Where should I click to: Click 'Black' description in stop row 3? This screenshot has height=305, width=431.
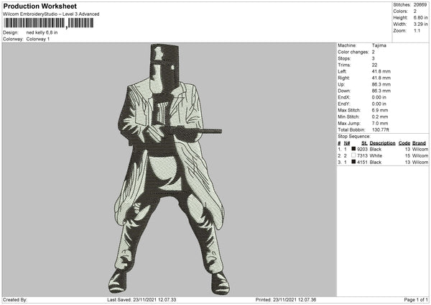pos(376,163)
